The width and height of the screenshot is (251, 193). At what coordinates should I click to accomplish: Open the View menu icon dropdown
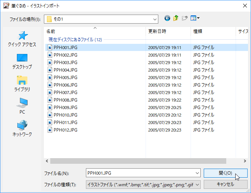tap(195, 18)
